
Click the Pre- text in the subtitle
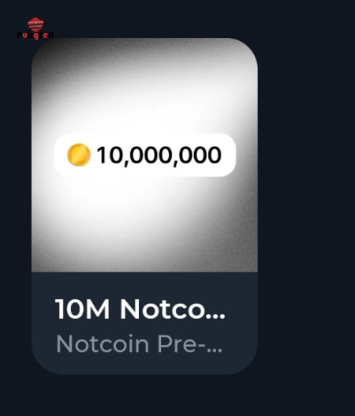tap(181, 344)
